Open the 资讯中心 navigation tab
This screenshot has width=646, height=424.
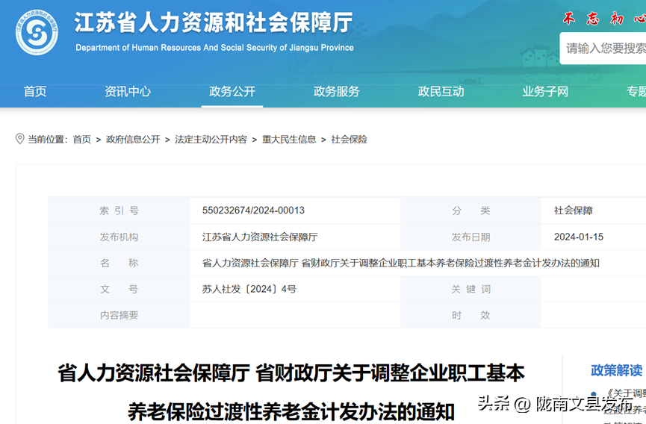coord(128,92)
